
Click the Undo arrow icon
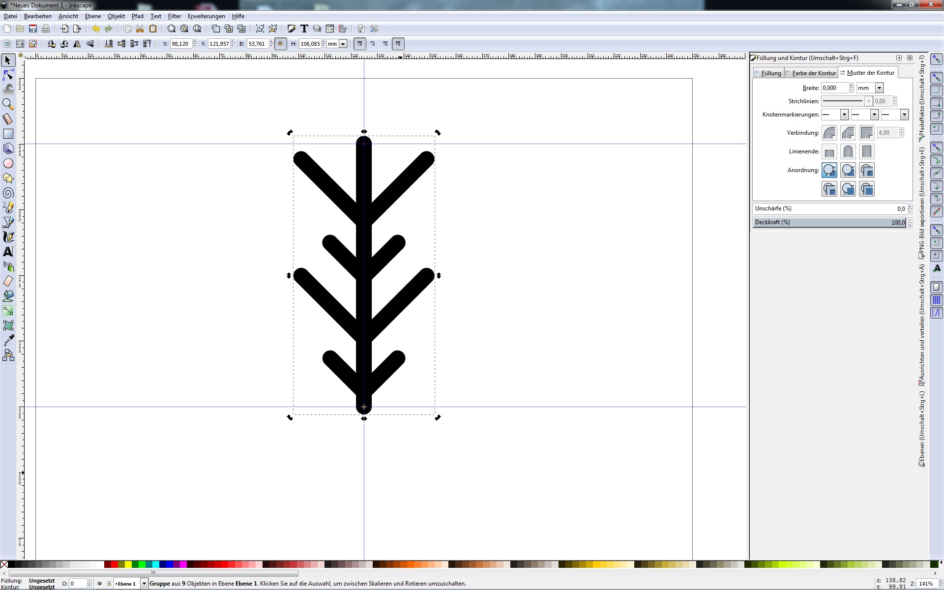click(95, 29)
